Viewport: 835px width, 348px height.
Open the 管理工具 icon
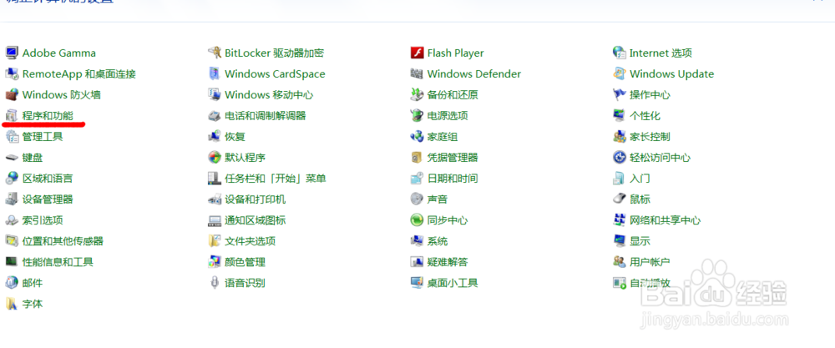(12, 136)
